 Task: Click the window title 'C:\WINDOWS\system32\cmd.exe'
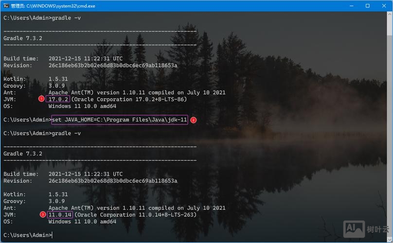61,6
